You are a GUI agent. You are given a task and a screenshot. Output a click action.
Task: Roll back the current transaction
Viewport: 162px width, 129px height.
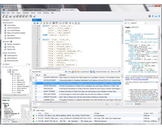[63, 23]
